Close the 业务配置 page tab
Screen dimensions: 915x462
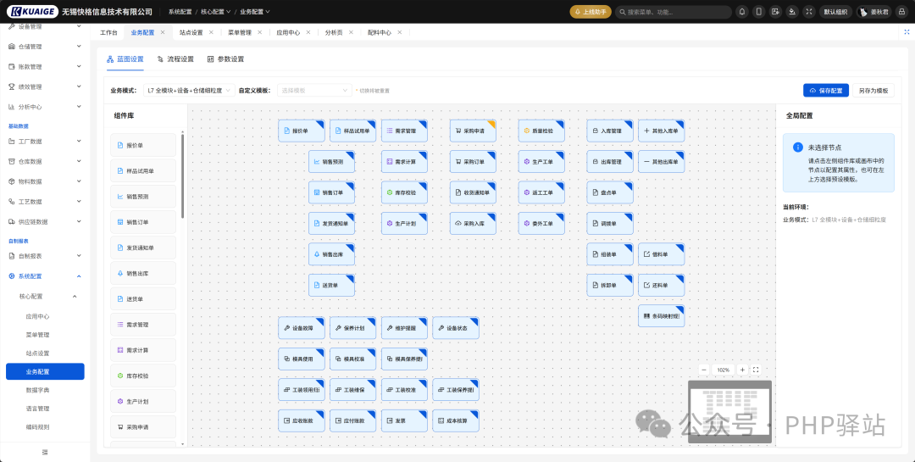coord(163,33)
